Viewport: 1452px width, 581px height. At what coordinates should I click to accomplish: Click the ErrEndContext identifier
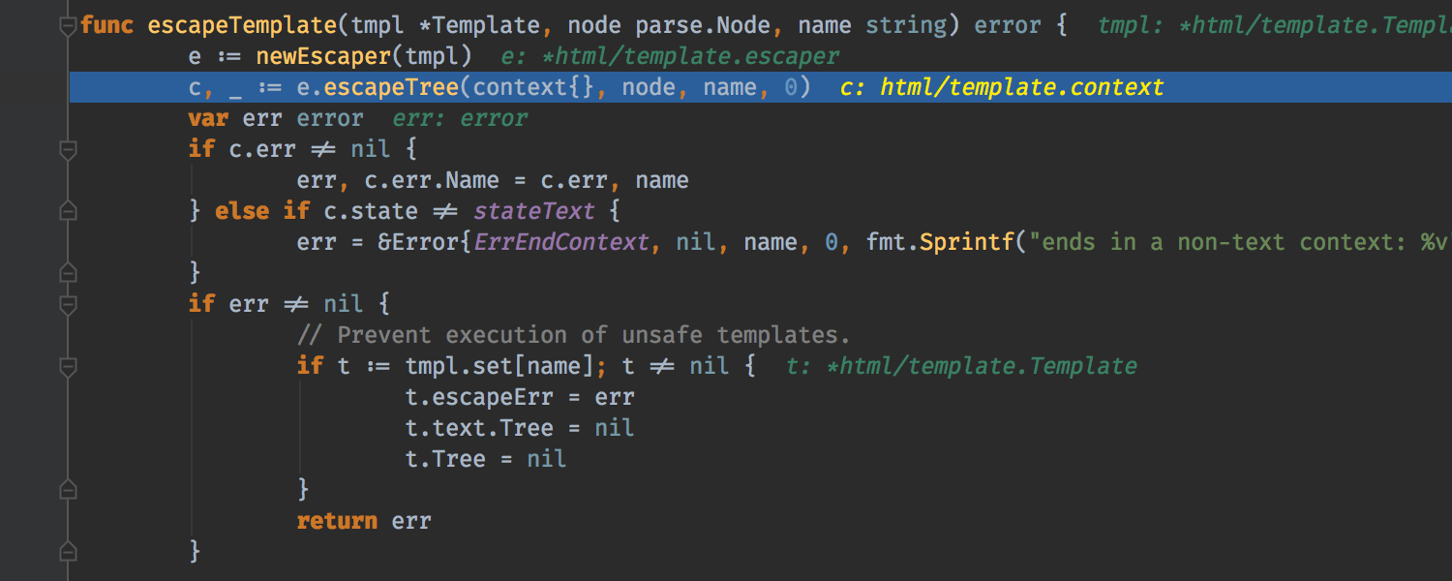coord(561,242)
